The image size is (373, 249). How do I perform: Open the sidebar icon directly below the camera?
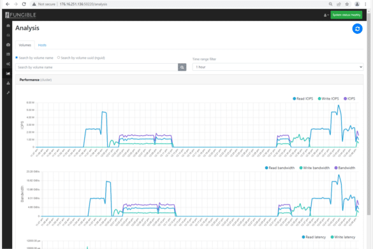click(x=8, y=54)
